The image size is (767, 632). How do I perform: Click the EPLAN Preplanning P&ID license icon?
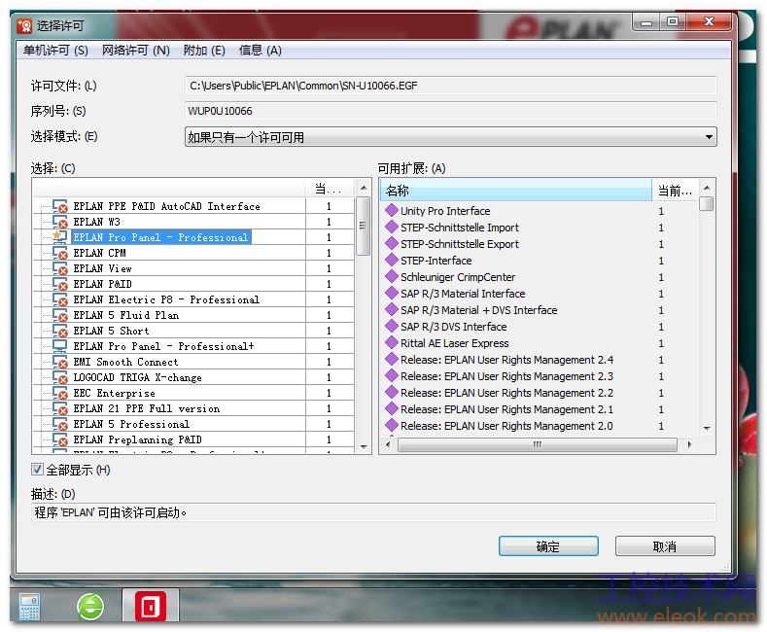click(x=60, y=440)
